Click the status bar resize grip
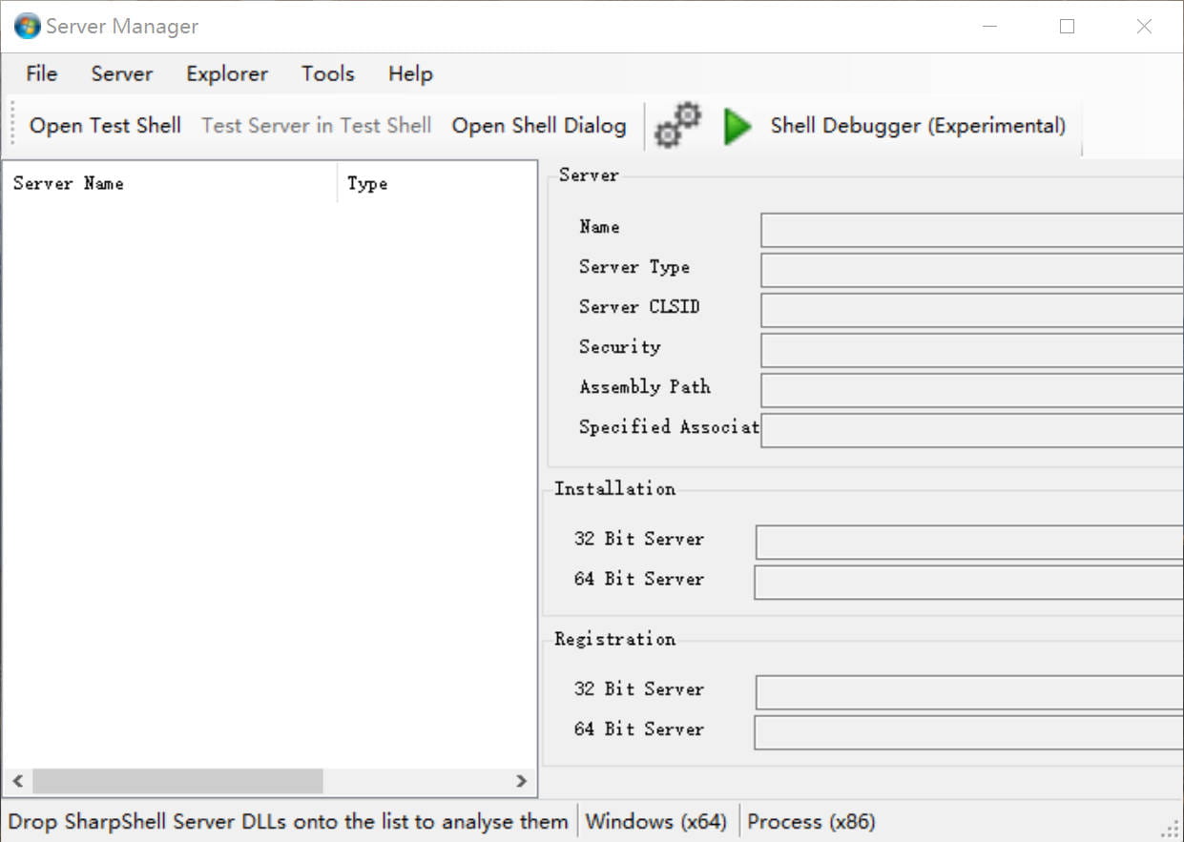Screen dimensions: 1184x842 [x=1171, y=830]
